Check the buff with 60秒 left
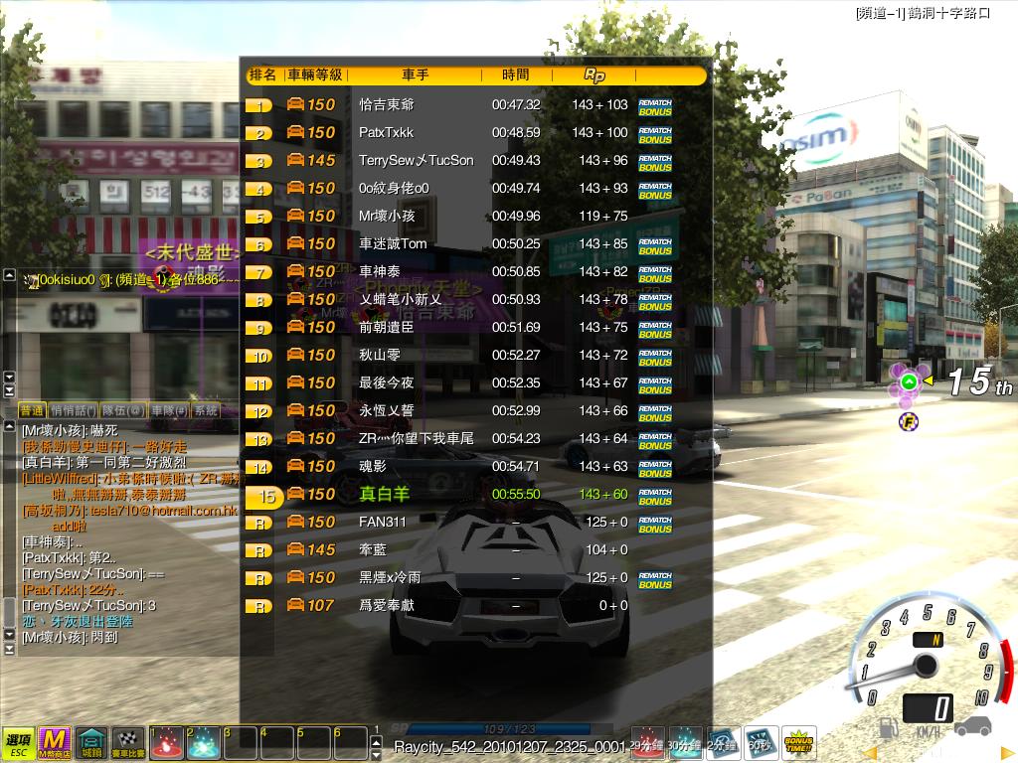 pyautogui.click(x=761, y=743)
